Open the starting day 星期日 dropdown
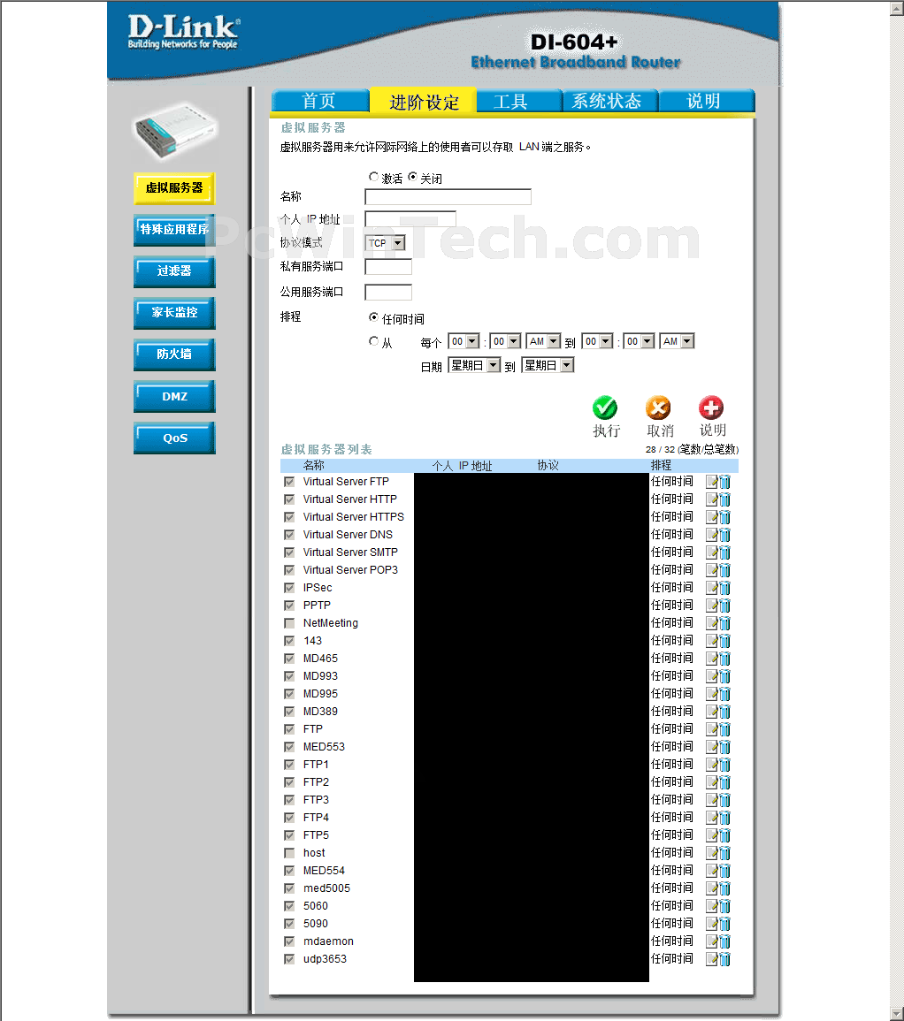 474,365
